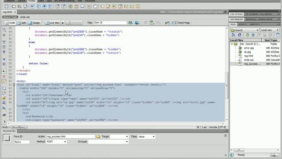Screen dimensions: 282x159
Task: Collapse the Properties panel with the corner arrow
Action: coord(226,155)
